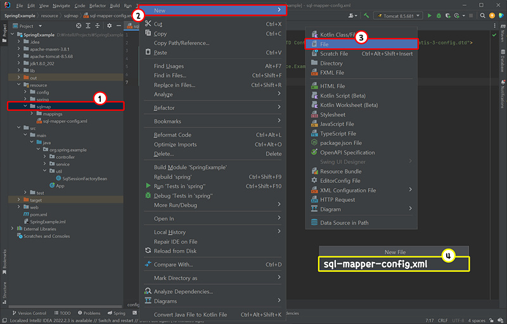
Task: Hide Project panel with minus icon
Action: (x=119, y=26)
